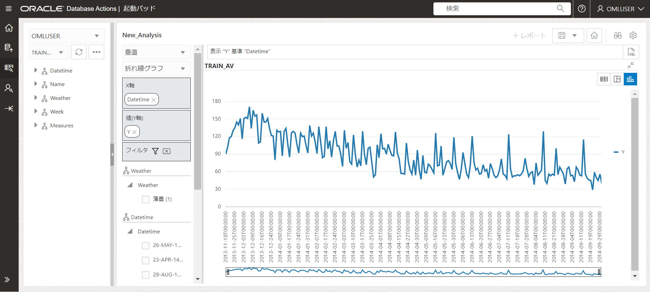The width and height of the screenshot is (650, 292).
Task: Check the 29-AUG-1... datetime filter
Action: tap(146, 275)
